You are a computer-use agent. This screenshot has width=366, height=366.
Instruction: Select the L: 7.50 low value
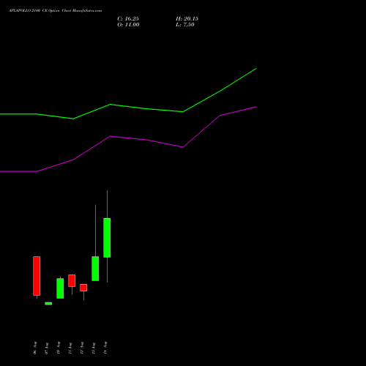pos(185,25)
